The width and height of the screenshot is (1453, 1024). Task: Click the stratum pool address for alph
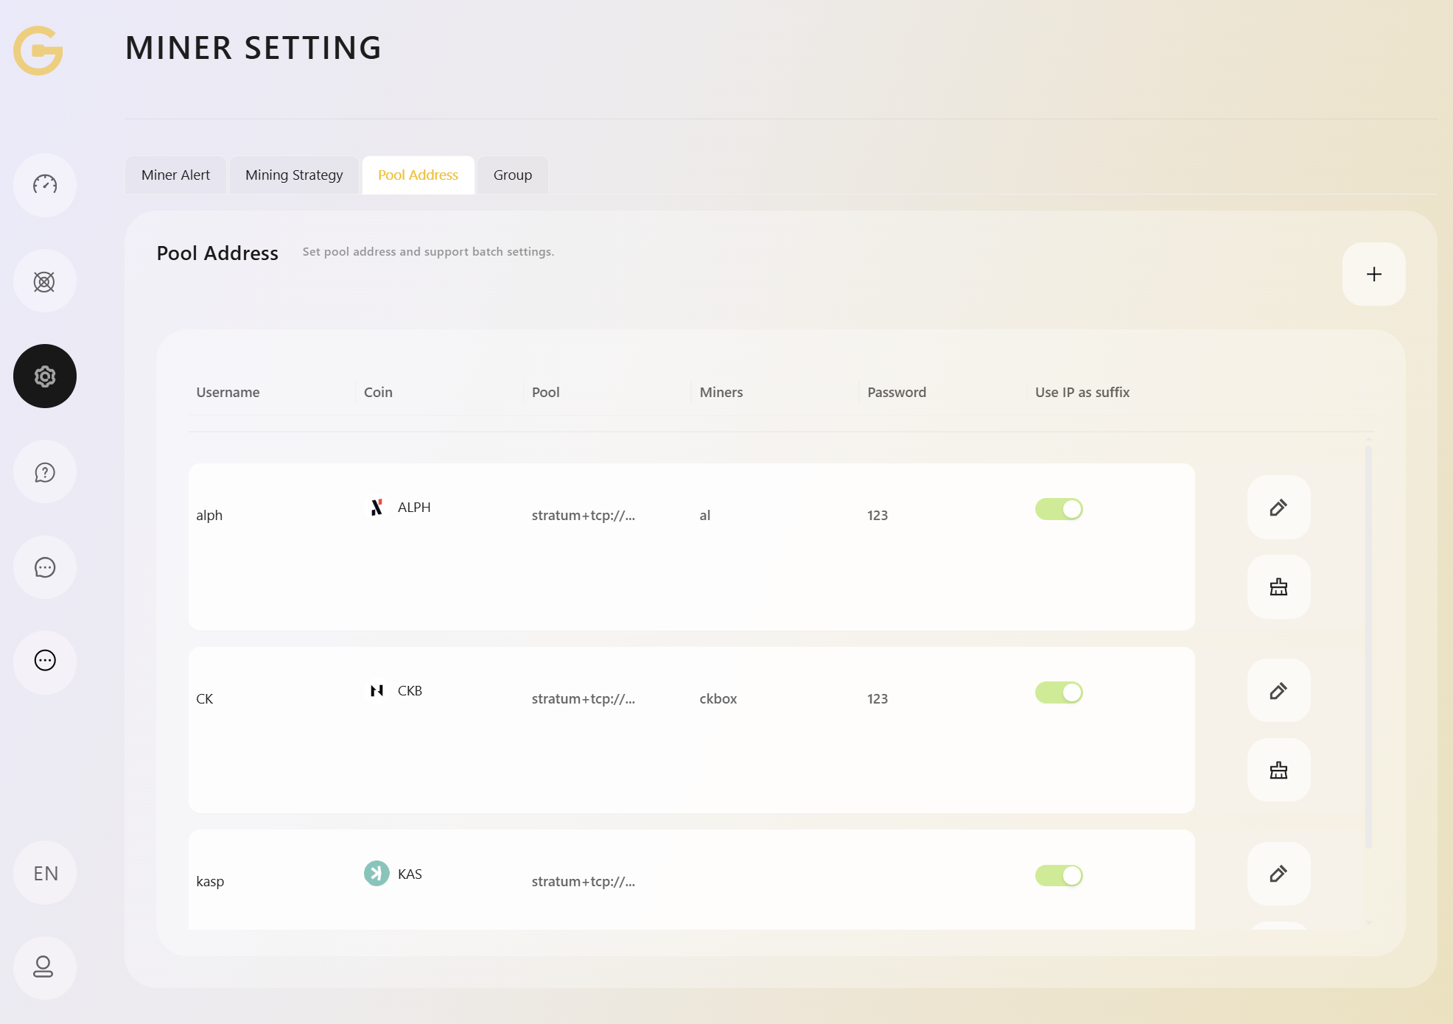tap(584, 515)
